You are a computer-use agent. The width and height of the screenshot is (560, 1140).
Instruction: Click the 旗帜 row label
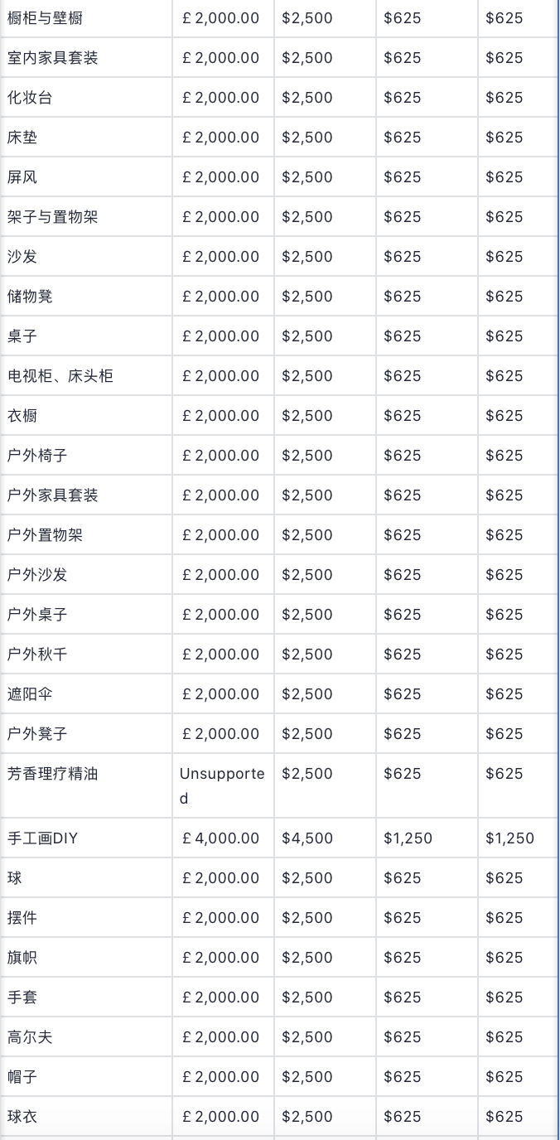(x=22, y=958)
